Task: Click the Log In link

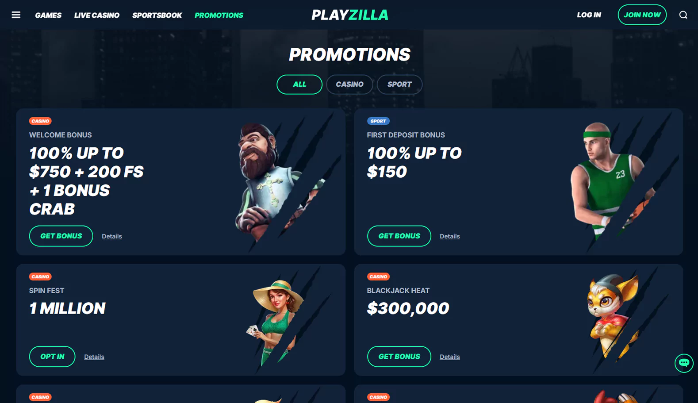Action: 589,15
